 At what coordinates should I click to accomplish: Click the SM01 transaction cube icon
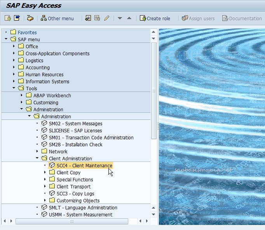coord(44,137)
